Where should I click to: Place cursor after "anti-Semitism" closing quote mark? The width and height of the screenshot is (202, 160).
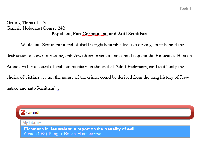pyautogui.click(x=56, y=88)
